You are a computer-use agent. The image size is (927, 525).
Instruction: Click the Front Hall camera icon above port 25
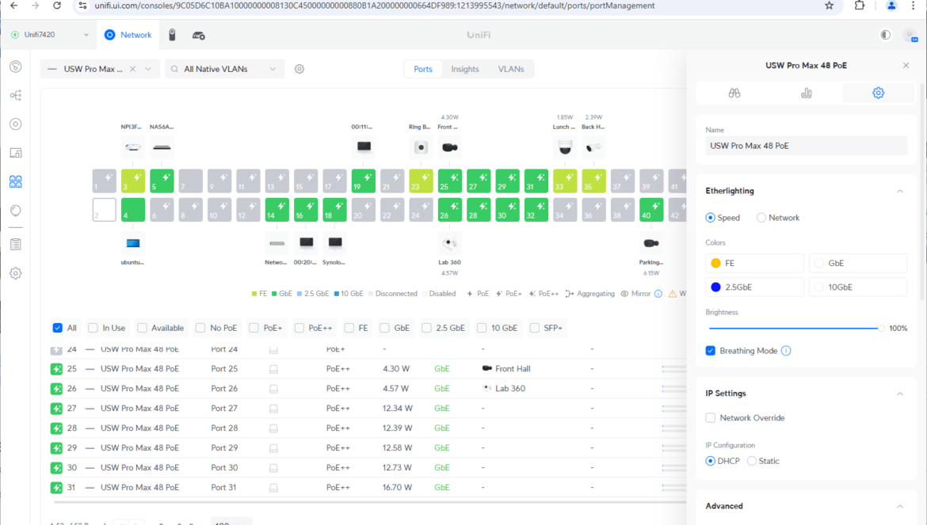450,147
